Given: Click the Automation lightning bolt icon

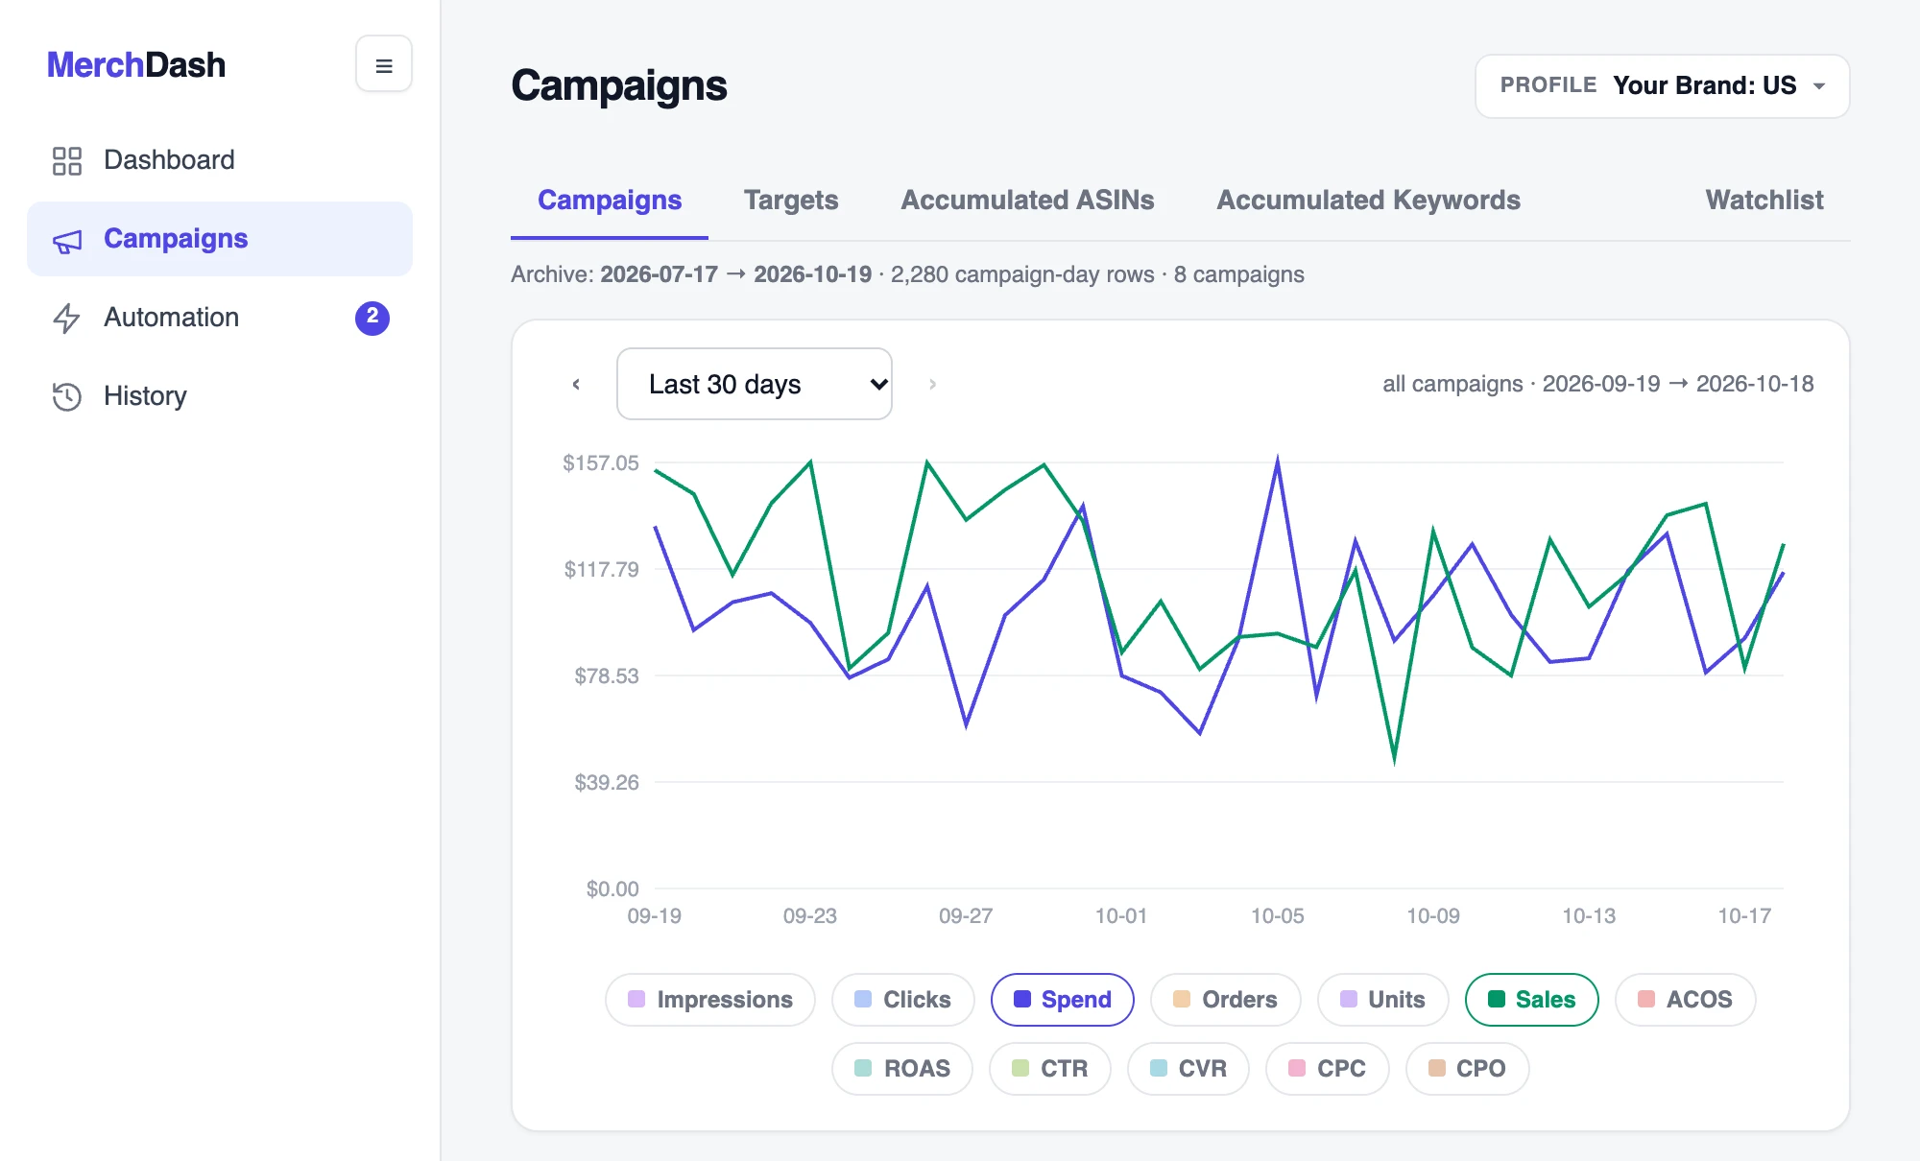Looking at the screenshot, I should pos(66,318).
